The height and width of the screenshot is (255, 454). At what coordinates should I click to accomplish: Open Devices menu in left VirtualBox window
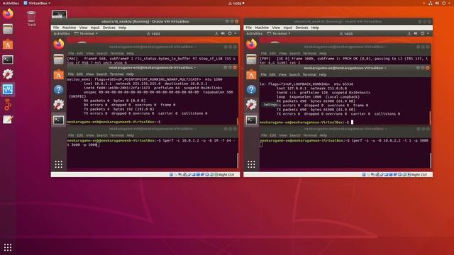109,28
